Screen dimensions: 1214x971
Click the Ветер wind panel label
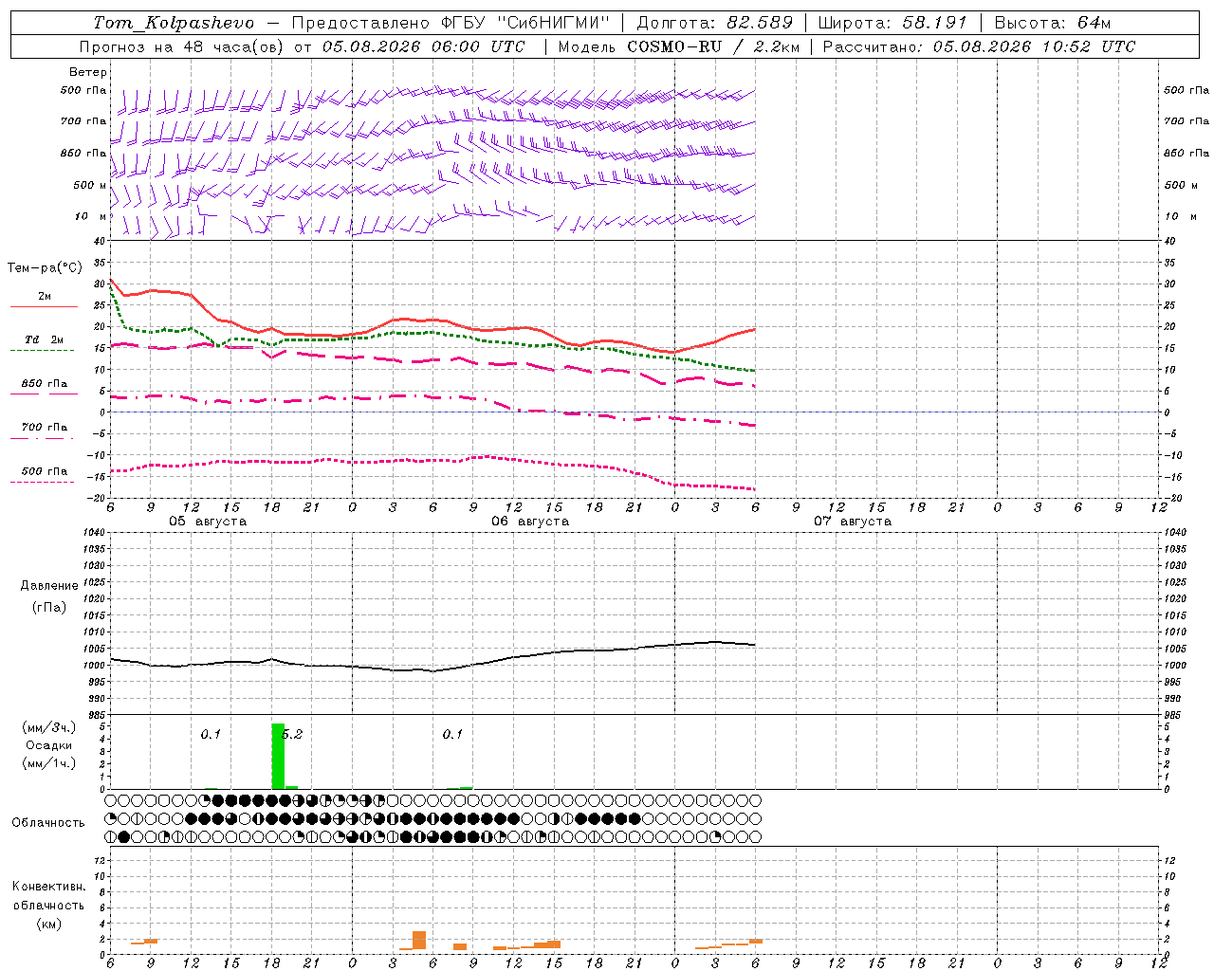click(88, 72)
